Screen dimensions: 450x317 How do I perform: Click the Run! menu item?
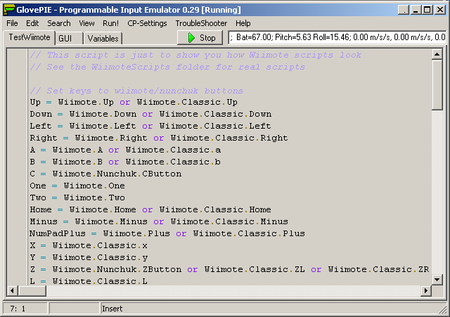[111, 23]
